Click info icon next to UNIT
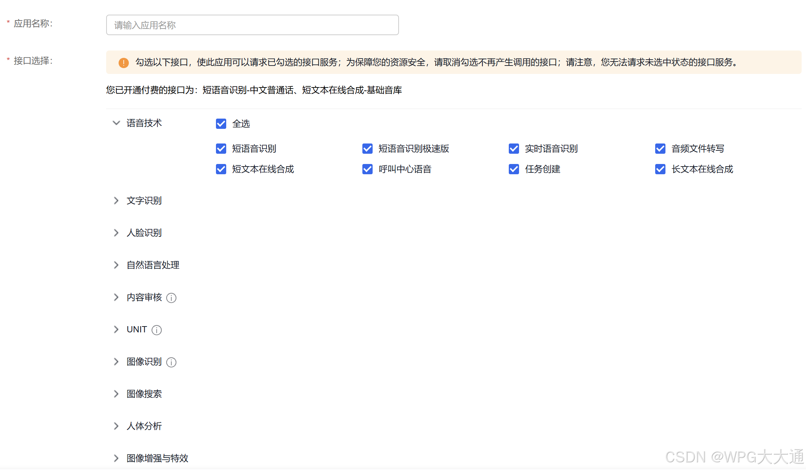Viewport: 806px width, 470px height. point(157,330)
